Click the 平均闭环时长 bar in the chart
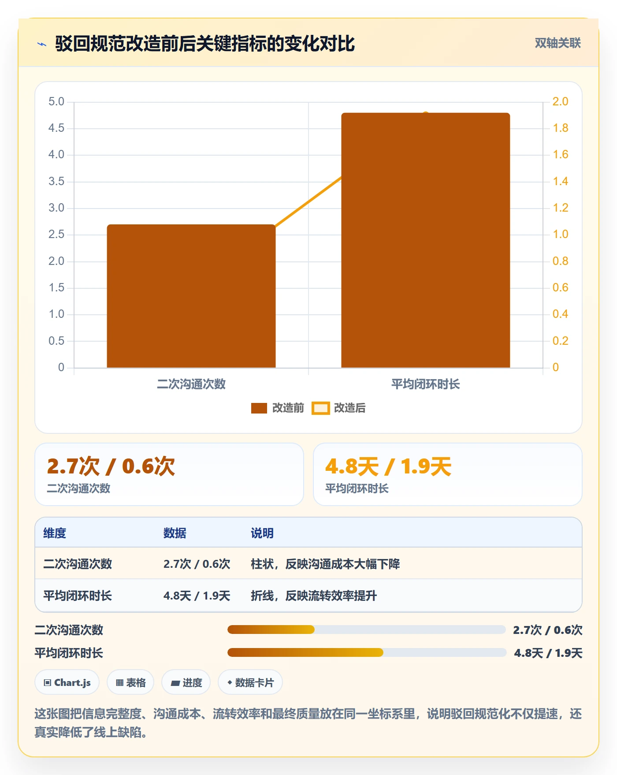The height and width of the screenshot is (775, 617). tap(426, 240)
